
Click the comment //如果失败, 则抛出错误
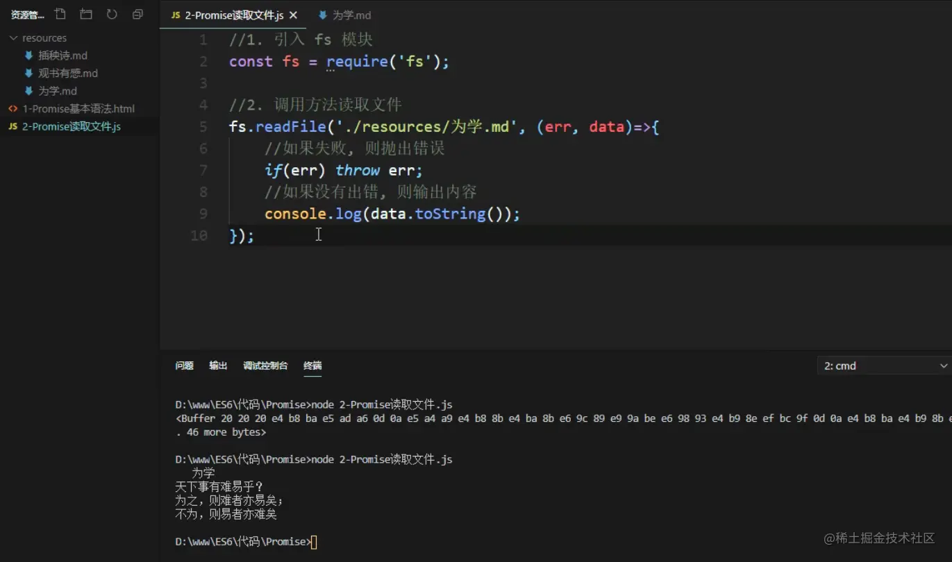coord(354,148)
